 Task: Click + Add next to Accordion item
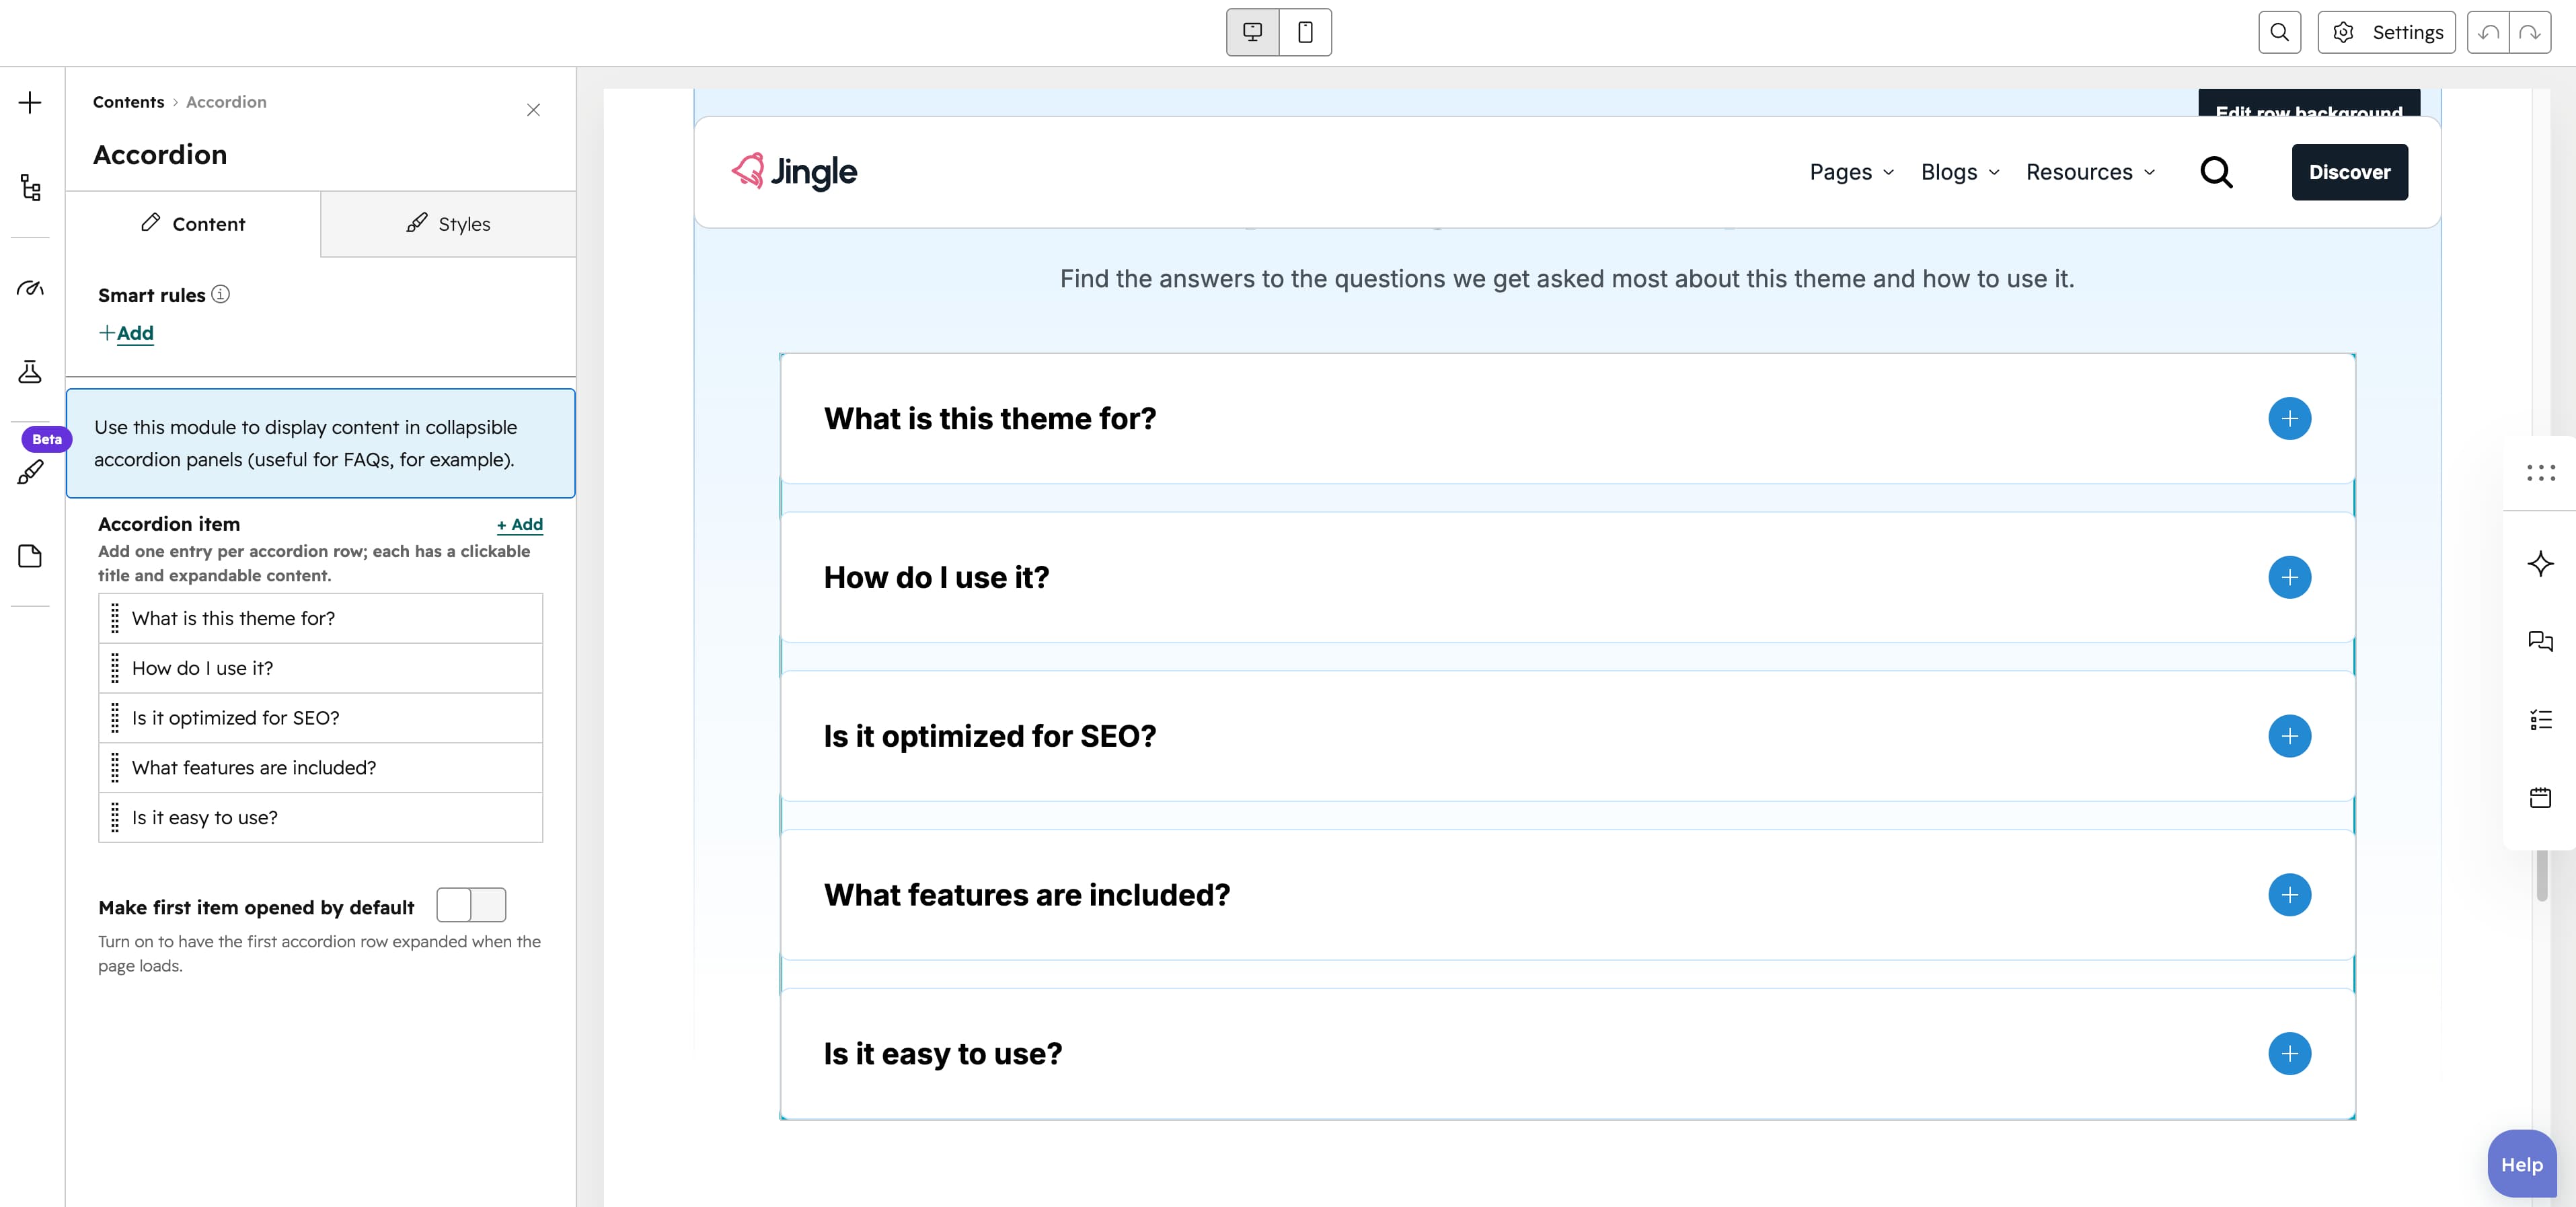pyautogui.click(x=520, y=524)
